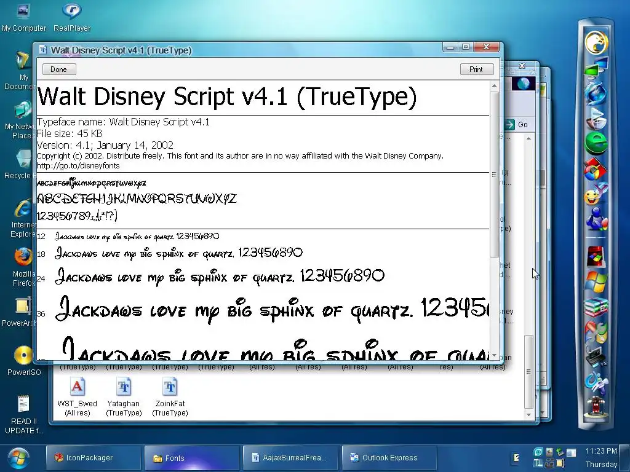Click the large Windows flag dock icon
The image size is (630, 472).
point(596,282)
